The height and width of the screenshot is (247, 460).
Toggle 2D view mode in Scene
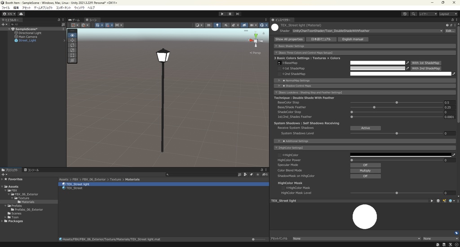208,25
